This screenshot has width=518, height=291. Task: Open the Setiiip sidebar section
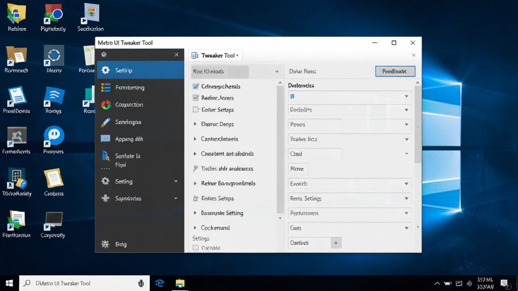[141, 70]
